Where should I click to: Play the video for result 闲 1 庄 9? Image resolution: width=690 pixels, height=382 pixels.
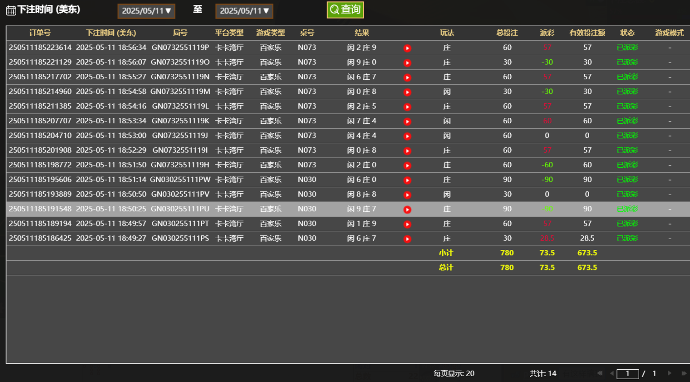[407, 224]
